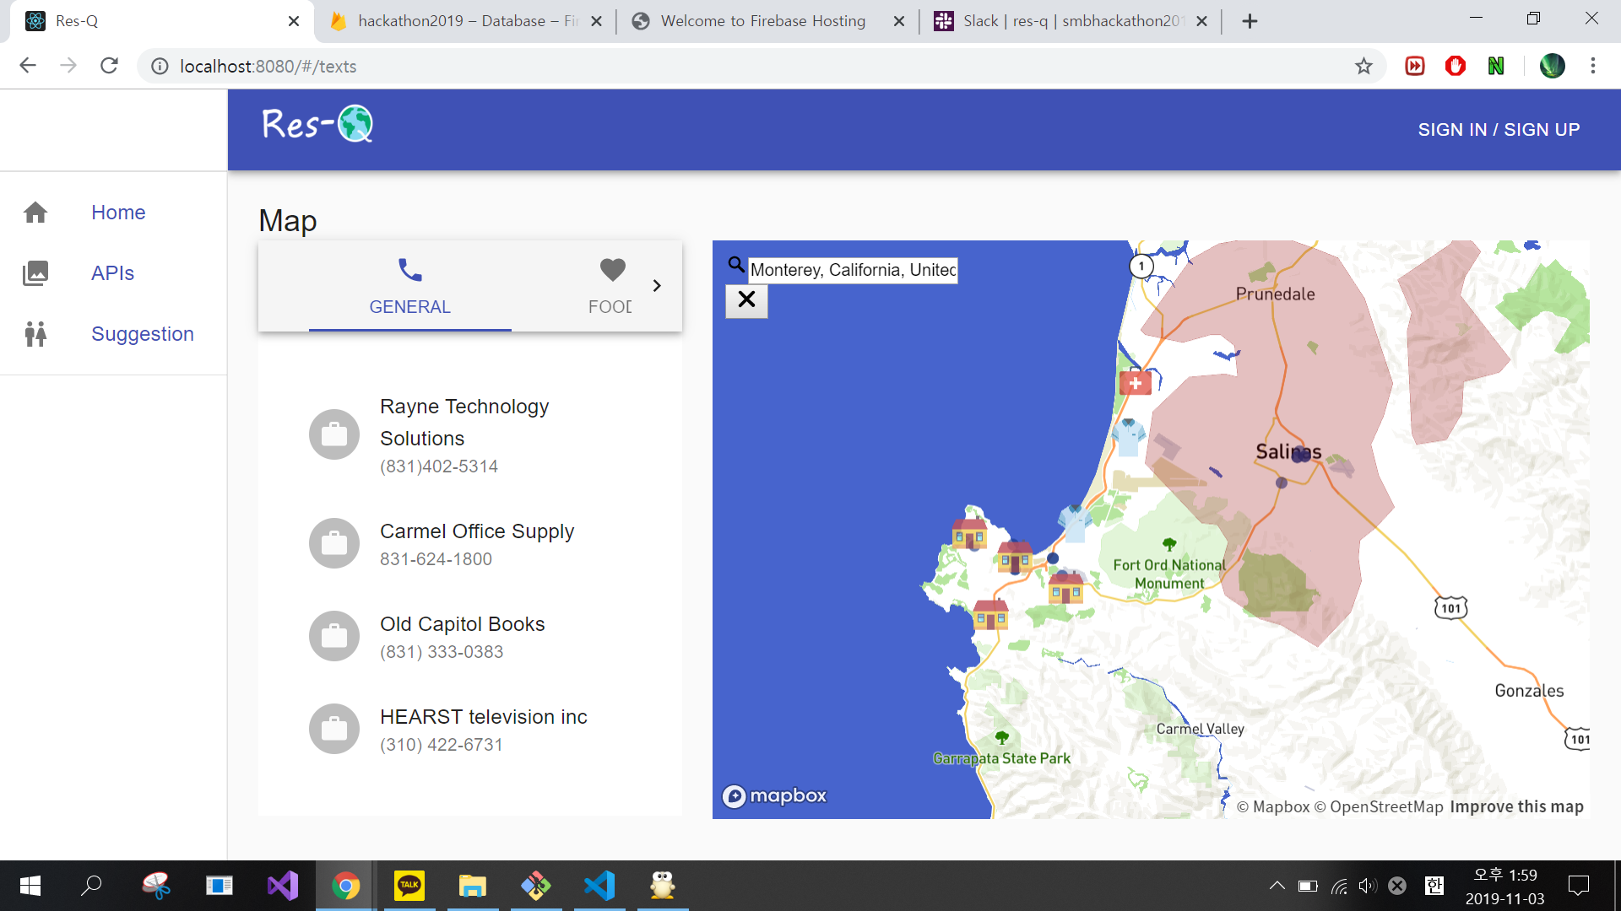This screenshot has height=911, width=1621.
Task: Click the red hospital marker on map
Action: pos(1136,384)
